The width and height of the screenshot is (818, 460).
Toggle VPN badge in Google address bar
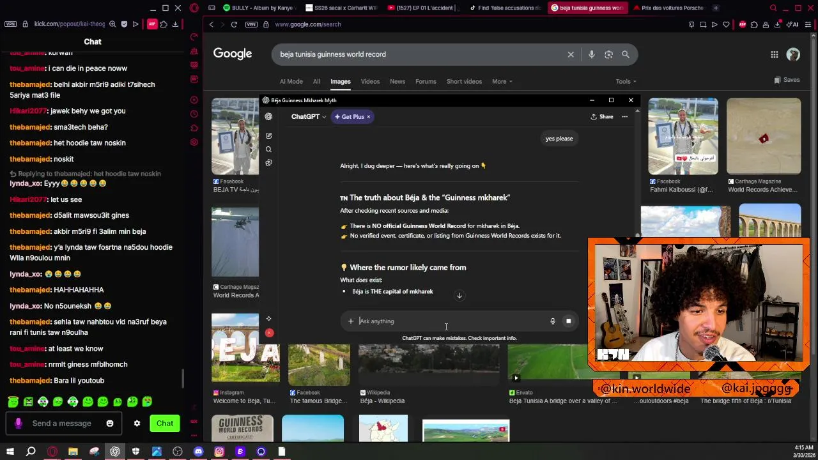(x=251, y=24)
